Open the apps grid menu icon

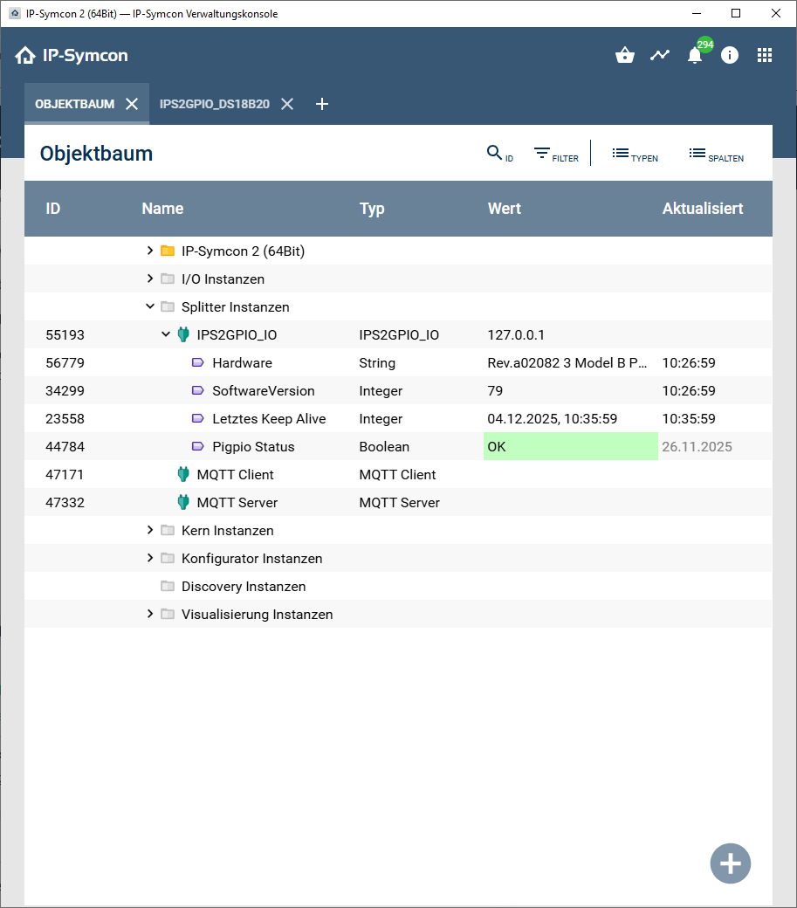[765, 55]
